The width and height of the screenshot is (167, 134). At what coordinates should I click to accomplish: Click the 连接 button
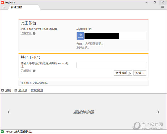(140, 73)
